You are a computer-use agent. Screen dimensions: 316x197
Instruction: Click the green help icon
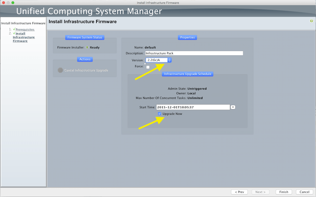(x=311, y=21)
